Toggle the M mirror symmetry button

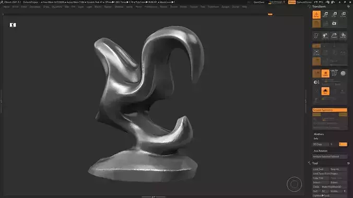[x=343, y=115]
